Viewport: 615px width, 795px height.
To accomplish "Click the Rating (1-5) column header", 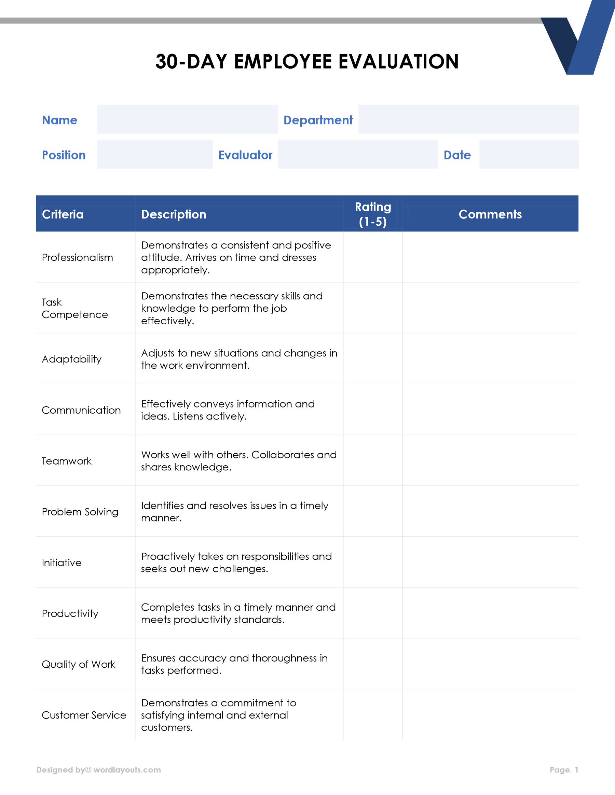I will pos(373,214).
